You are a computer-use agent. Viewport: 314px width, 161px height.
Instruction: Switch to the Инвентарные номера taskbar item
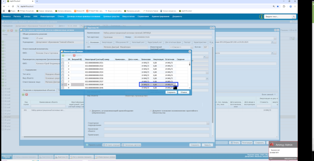pyautogui.click(x=105, y=157)
